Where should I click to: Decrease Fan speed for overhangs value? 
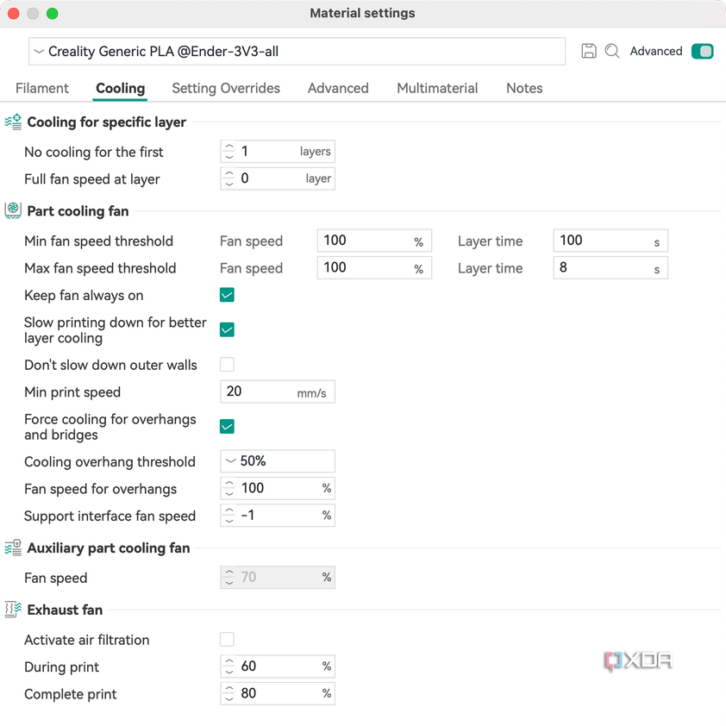pyautogui.click(x=229, y=493)
